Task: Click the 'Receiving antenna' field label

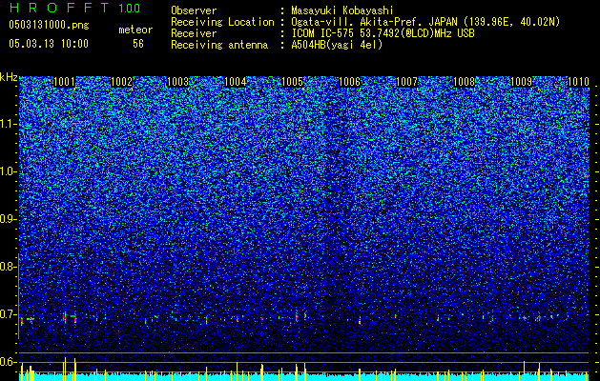Action: tap(219, 45)
